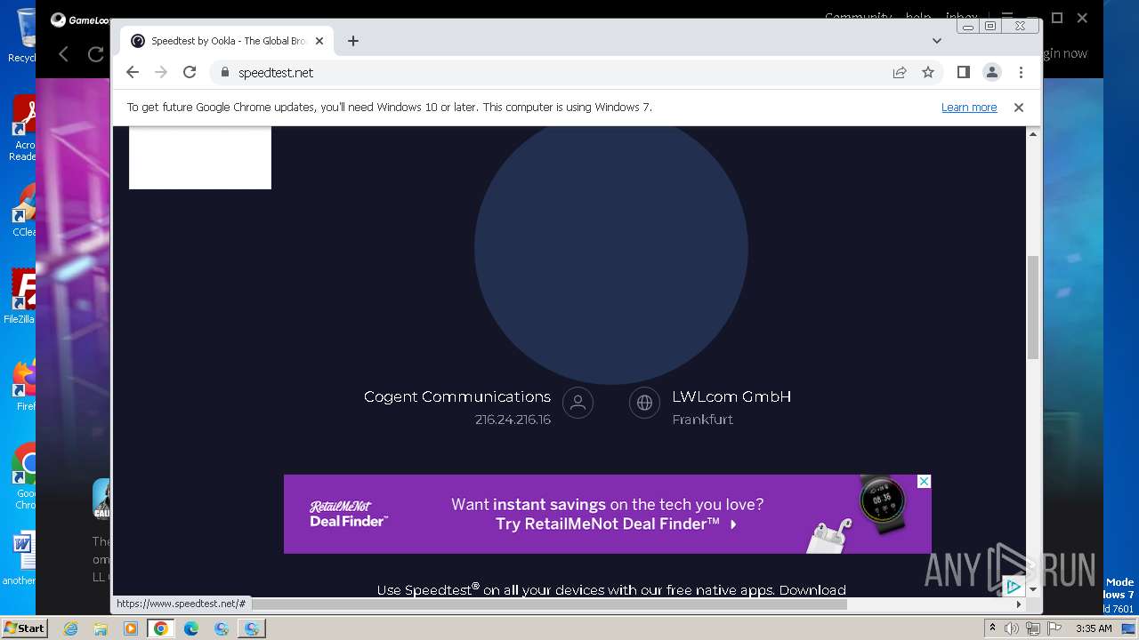Click the user icon beside Cogent Communications
1139x640 pixels.
click(x=578, y=403)
